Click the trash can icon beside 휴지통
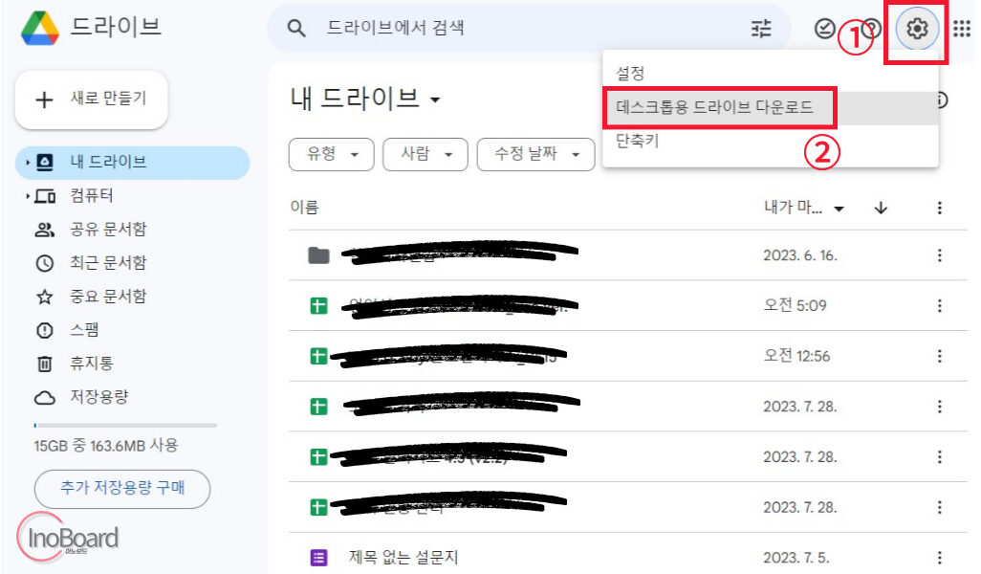Screen dimensions: 981x574 click(x=44, y=364)
